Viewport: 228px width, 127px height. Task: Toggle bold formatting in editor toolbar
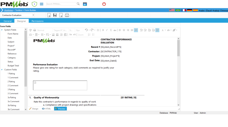103,30
